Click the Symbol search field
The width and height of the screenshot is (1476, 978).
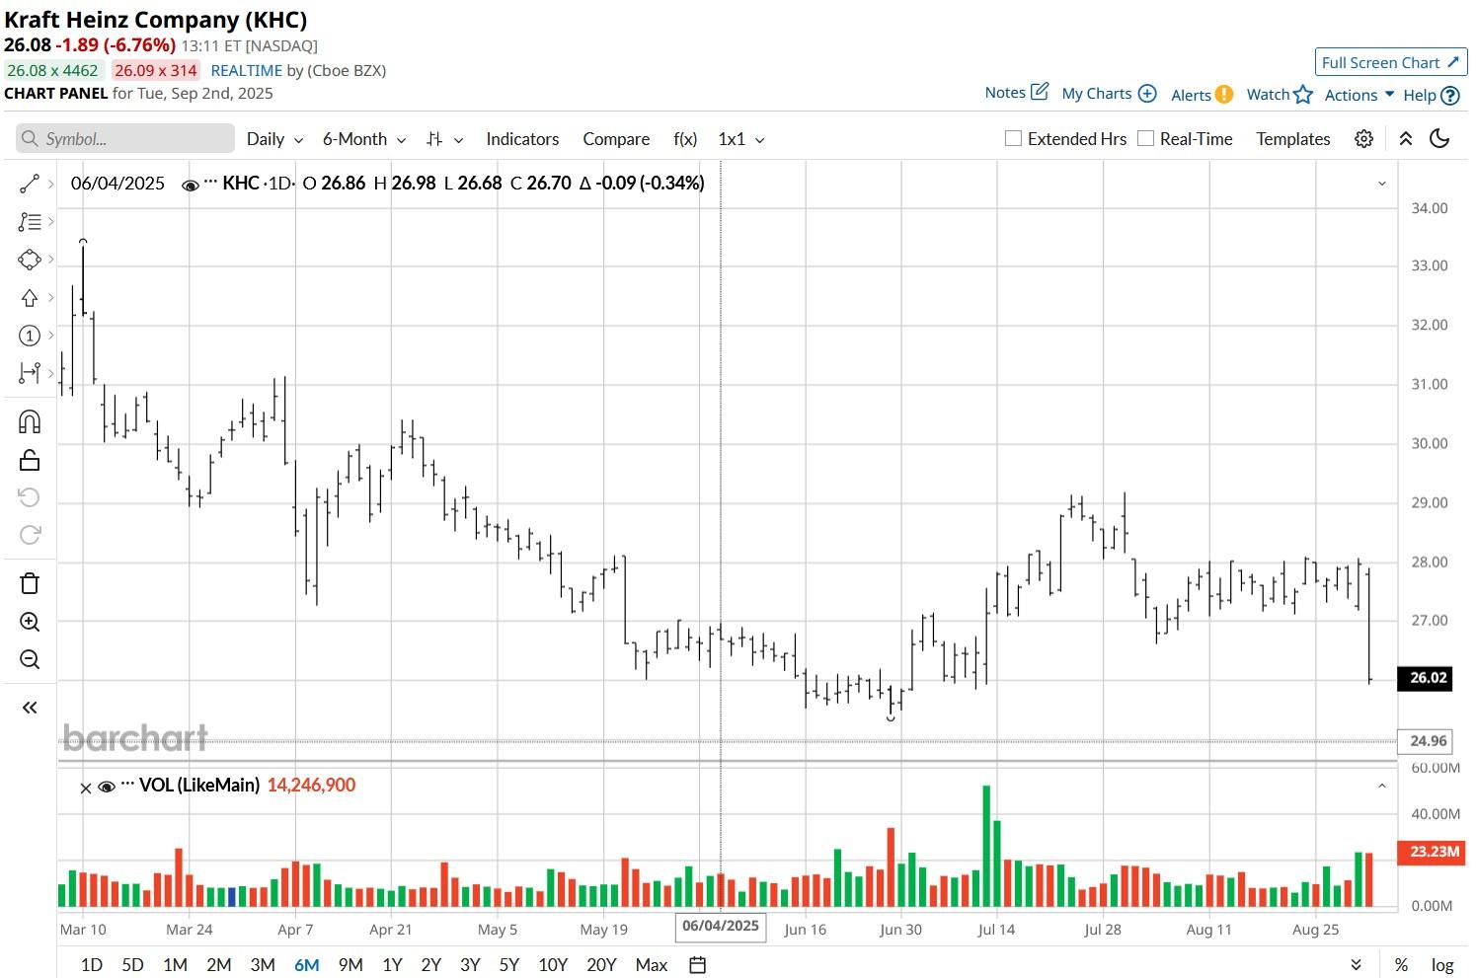click(x=125, y=139)
